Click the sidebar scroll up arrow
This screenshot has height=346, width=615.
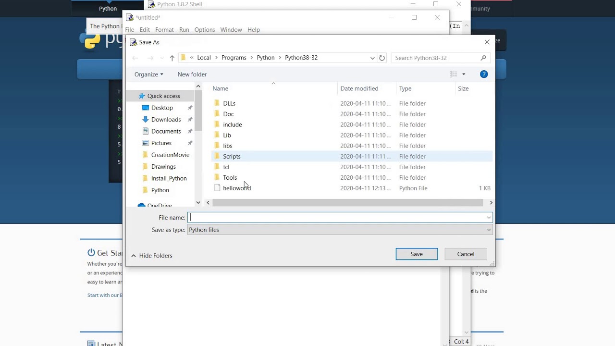(198, 86)
